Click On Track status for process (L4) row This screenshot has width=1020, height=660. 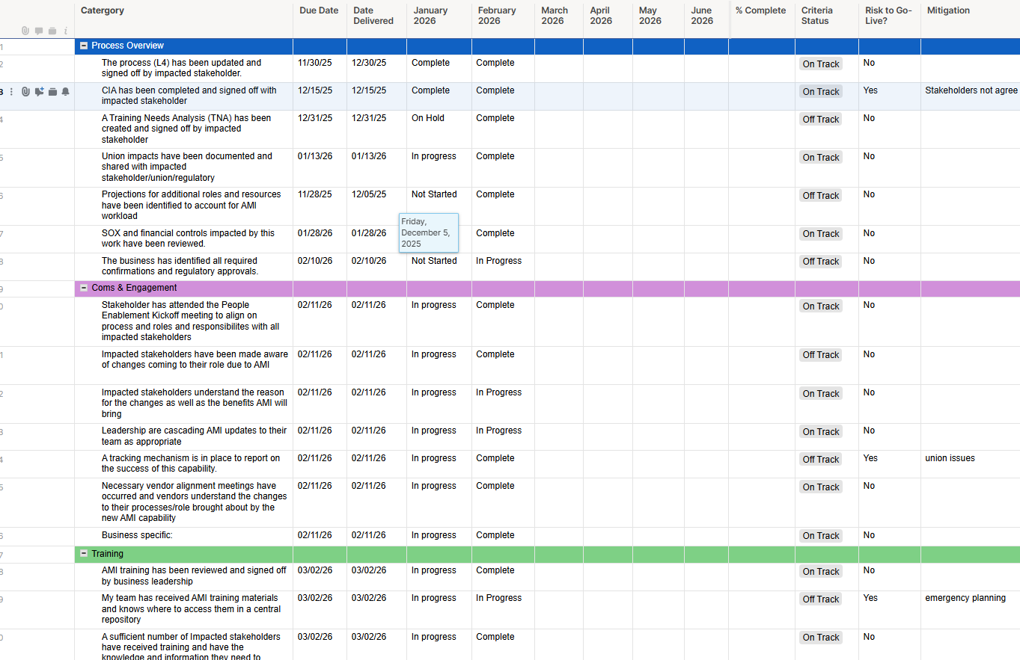[821, 64]
